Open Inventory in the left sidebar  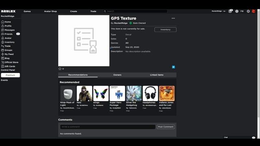click(x=8, y=42)
